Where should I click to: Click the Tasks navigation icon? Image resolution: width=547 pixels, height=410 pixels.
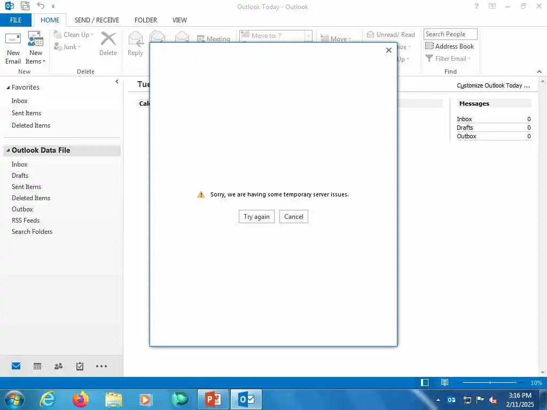[80, 366]
